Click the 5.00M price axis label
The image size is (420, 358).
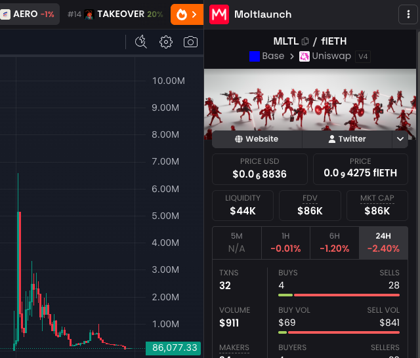pos(165,216)
